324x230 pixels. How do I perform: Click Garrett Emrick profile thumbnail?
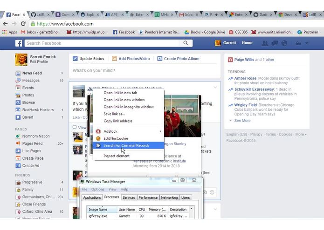(x=21, y=60)
